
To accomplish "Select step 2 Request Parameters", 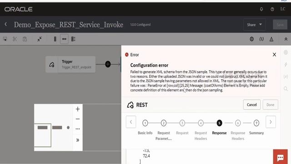I will point(164,123).
